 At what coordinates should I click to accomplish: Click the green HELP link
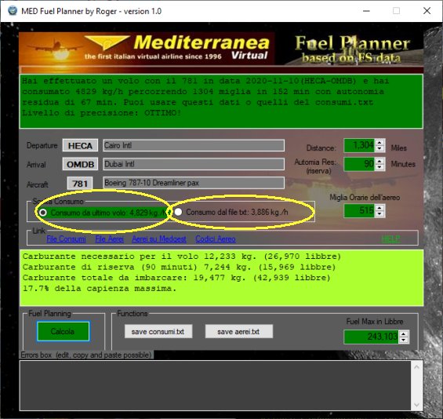click(391, 239)
